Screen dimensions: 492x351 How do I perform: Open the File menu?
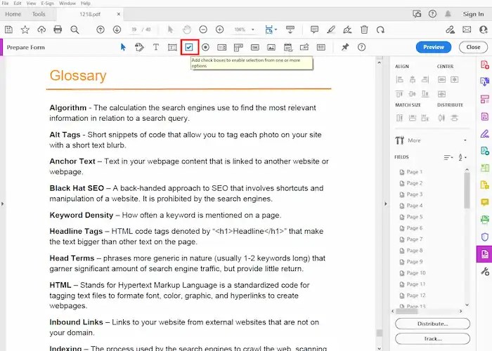pos(5,3)
